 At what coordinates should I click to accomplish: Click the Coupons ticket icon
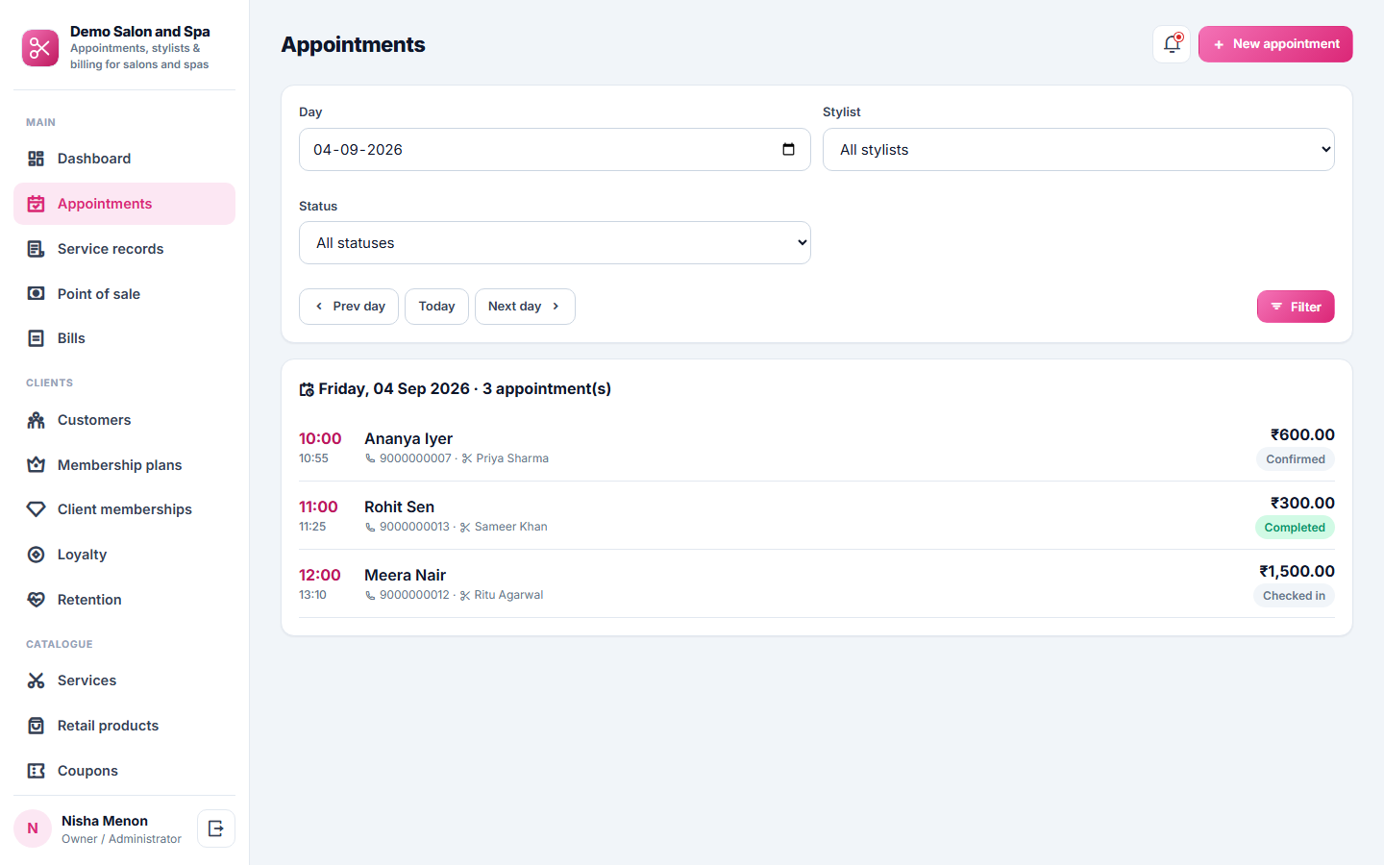[x=37, y=771]
